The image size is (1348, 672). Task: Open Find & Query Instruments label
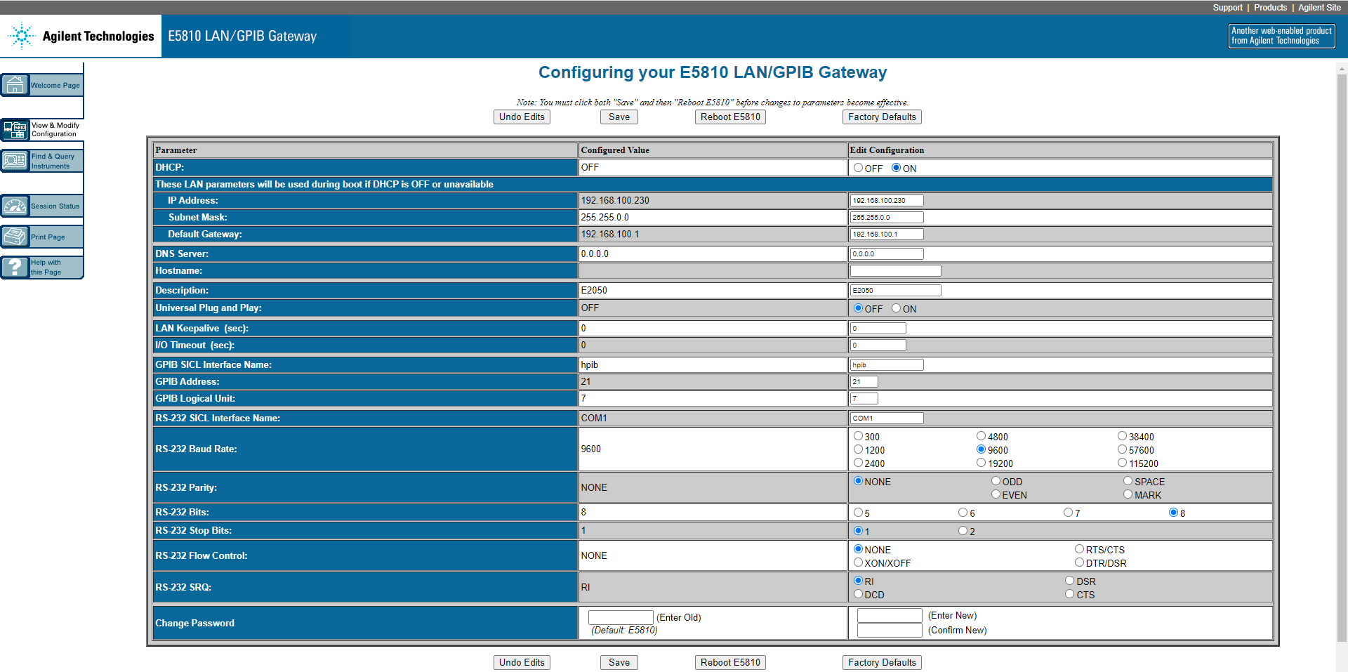point(53,162)
